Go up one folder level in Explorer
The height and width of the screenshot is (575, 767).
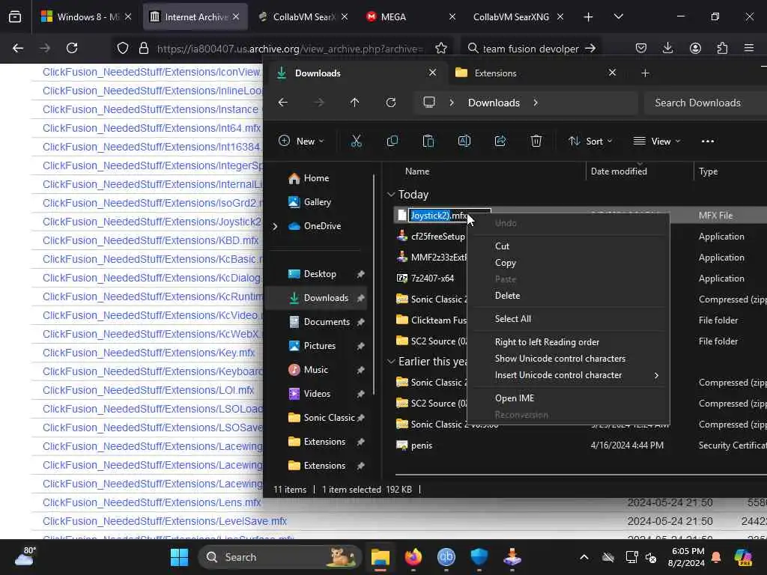[354, 102]
